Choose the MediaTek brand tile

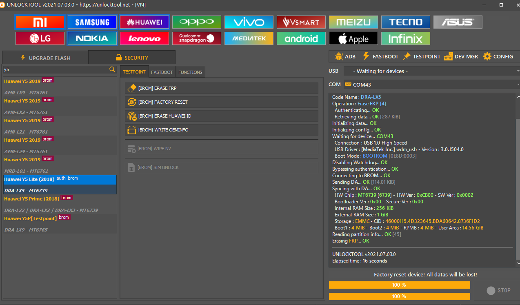click(x=249, y=38)
